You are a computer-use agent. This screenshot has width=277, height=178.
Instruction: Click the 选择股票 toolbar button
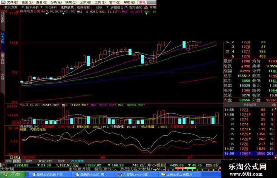click(x=67, y=7)
